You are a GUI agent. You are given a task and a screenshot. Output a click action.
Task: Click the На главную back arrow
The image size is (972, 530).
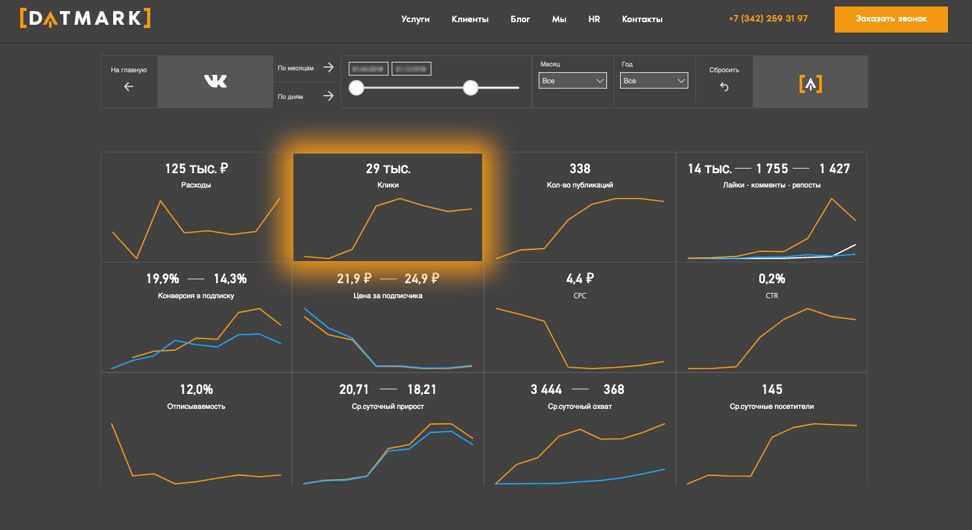(128, 87)
